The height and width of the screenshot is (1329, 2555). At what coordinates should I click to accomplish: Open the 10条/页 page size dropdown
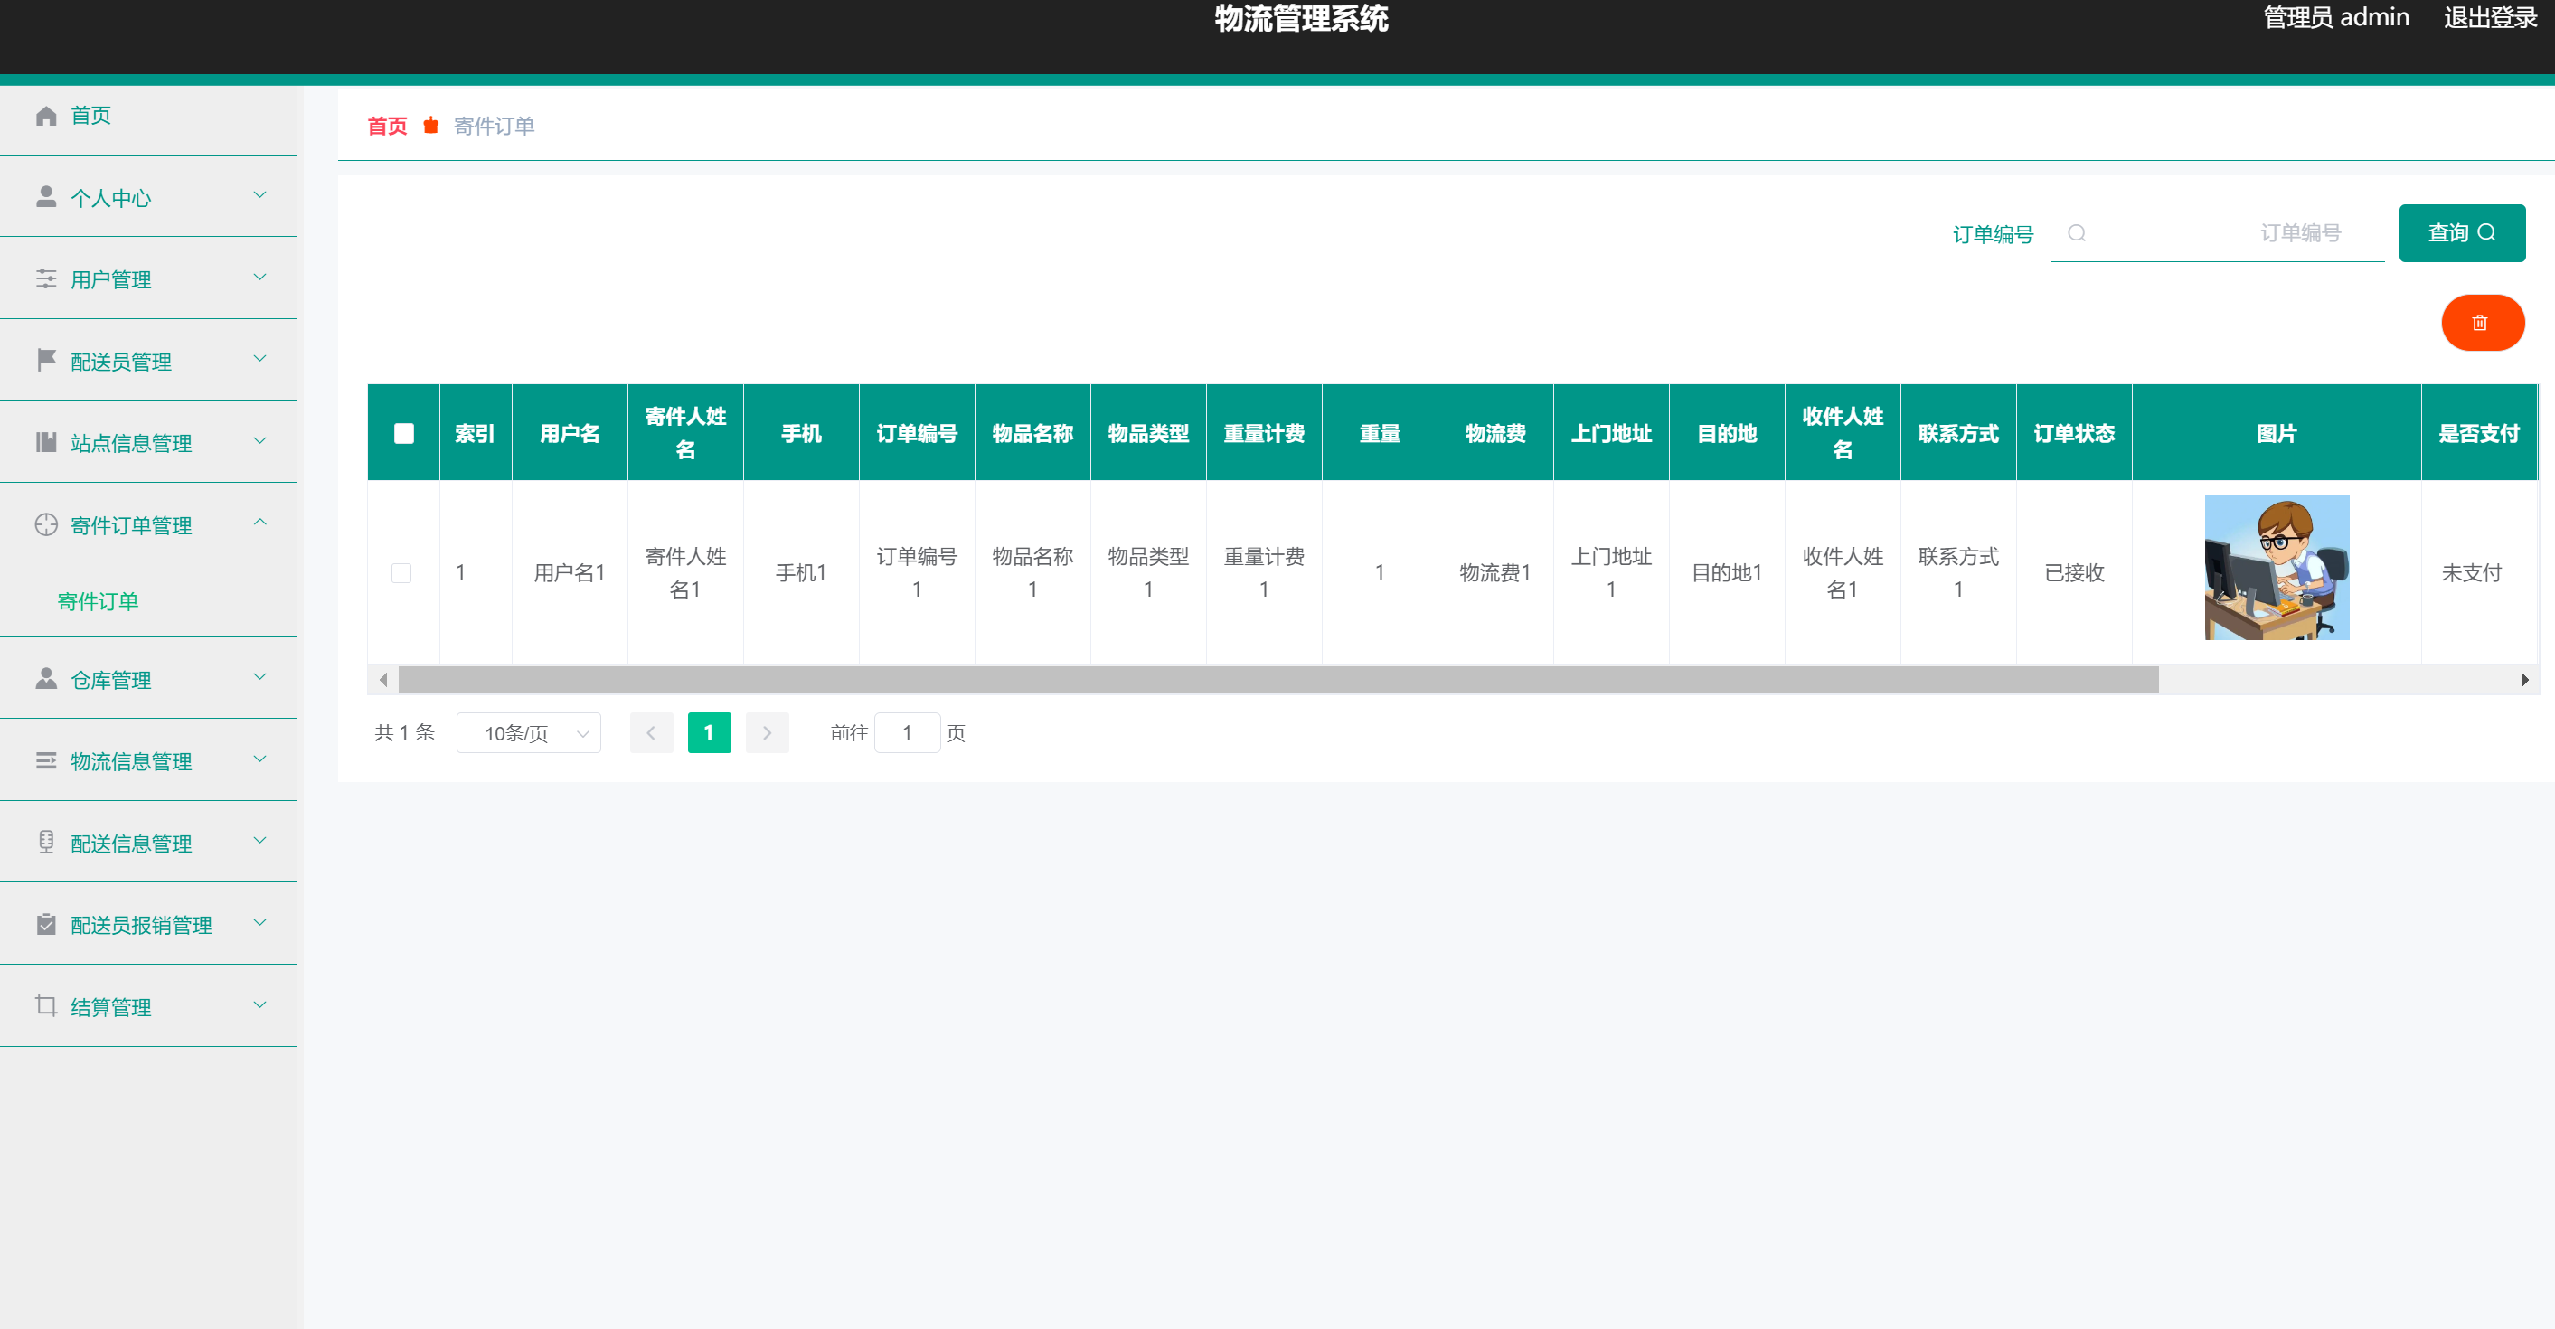coord(529,733)
